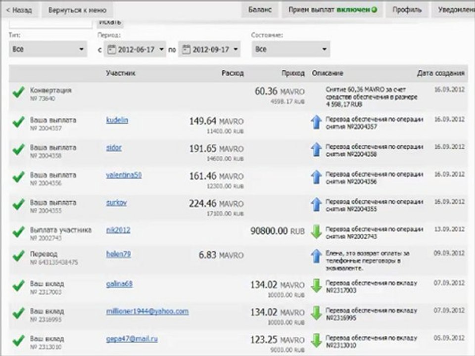
Task: Click the blue up arrow for operation №2004355
Action: click(x=316, y=205)
